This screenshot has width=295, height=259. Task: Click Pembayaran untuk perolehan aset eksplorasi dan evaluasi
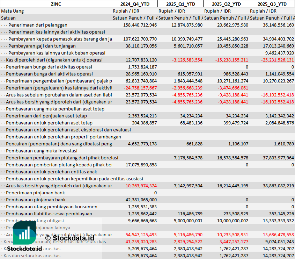[x=68, y=130]
